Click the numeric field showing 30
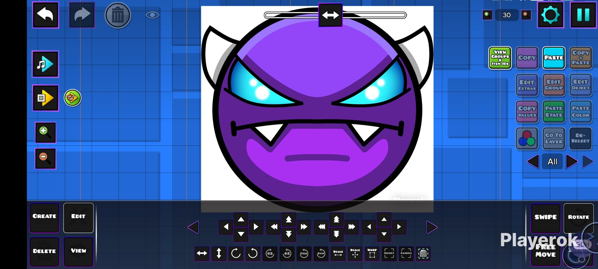Viewport: 598px width, 269px height. point(507,15)
